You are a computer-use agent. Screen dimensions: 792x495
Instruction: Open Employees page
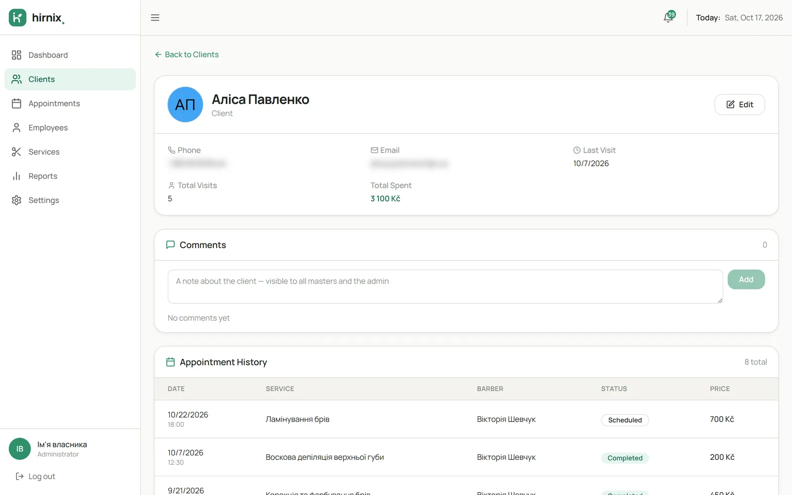70,128
